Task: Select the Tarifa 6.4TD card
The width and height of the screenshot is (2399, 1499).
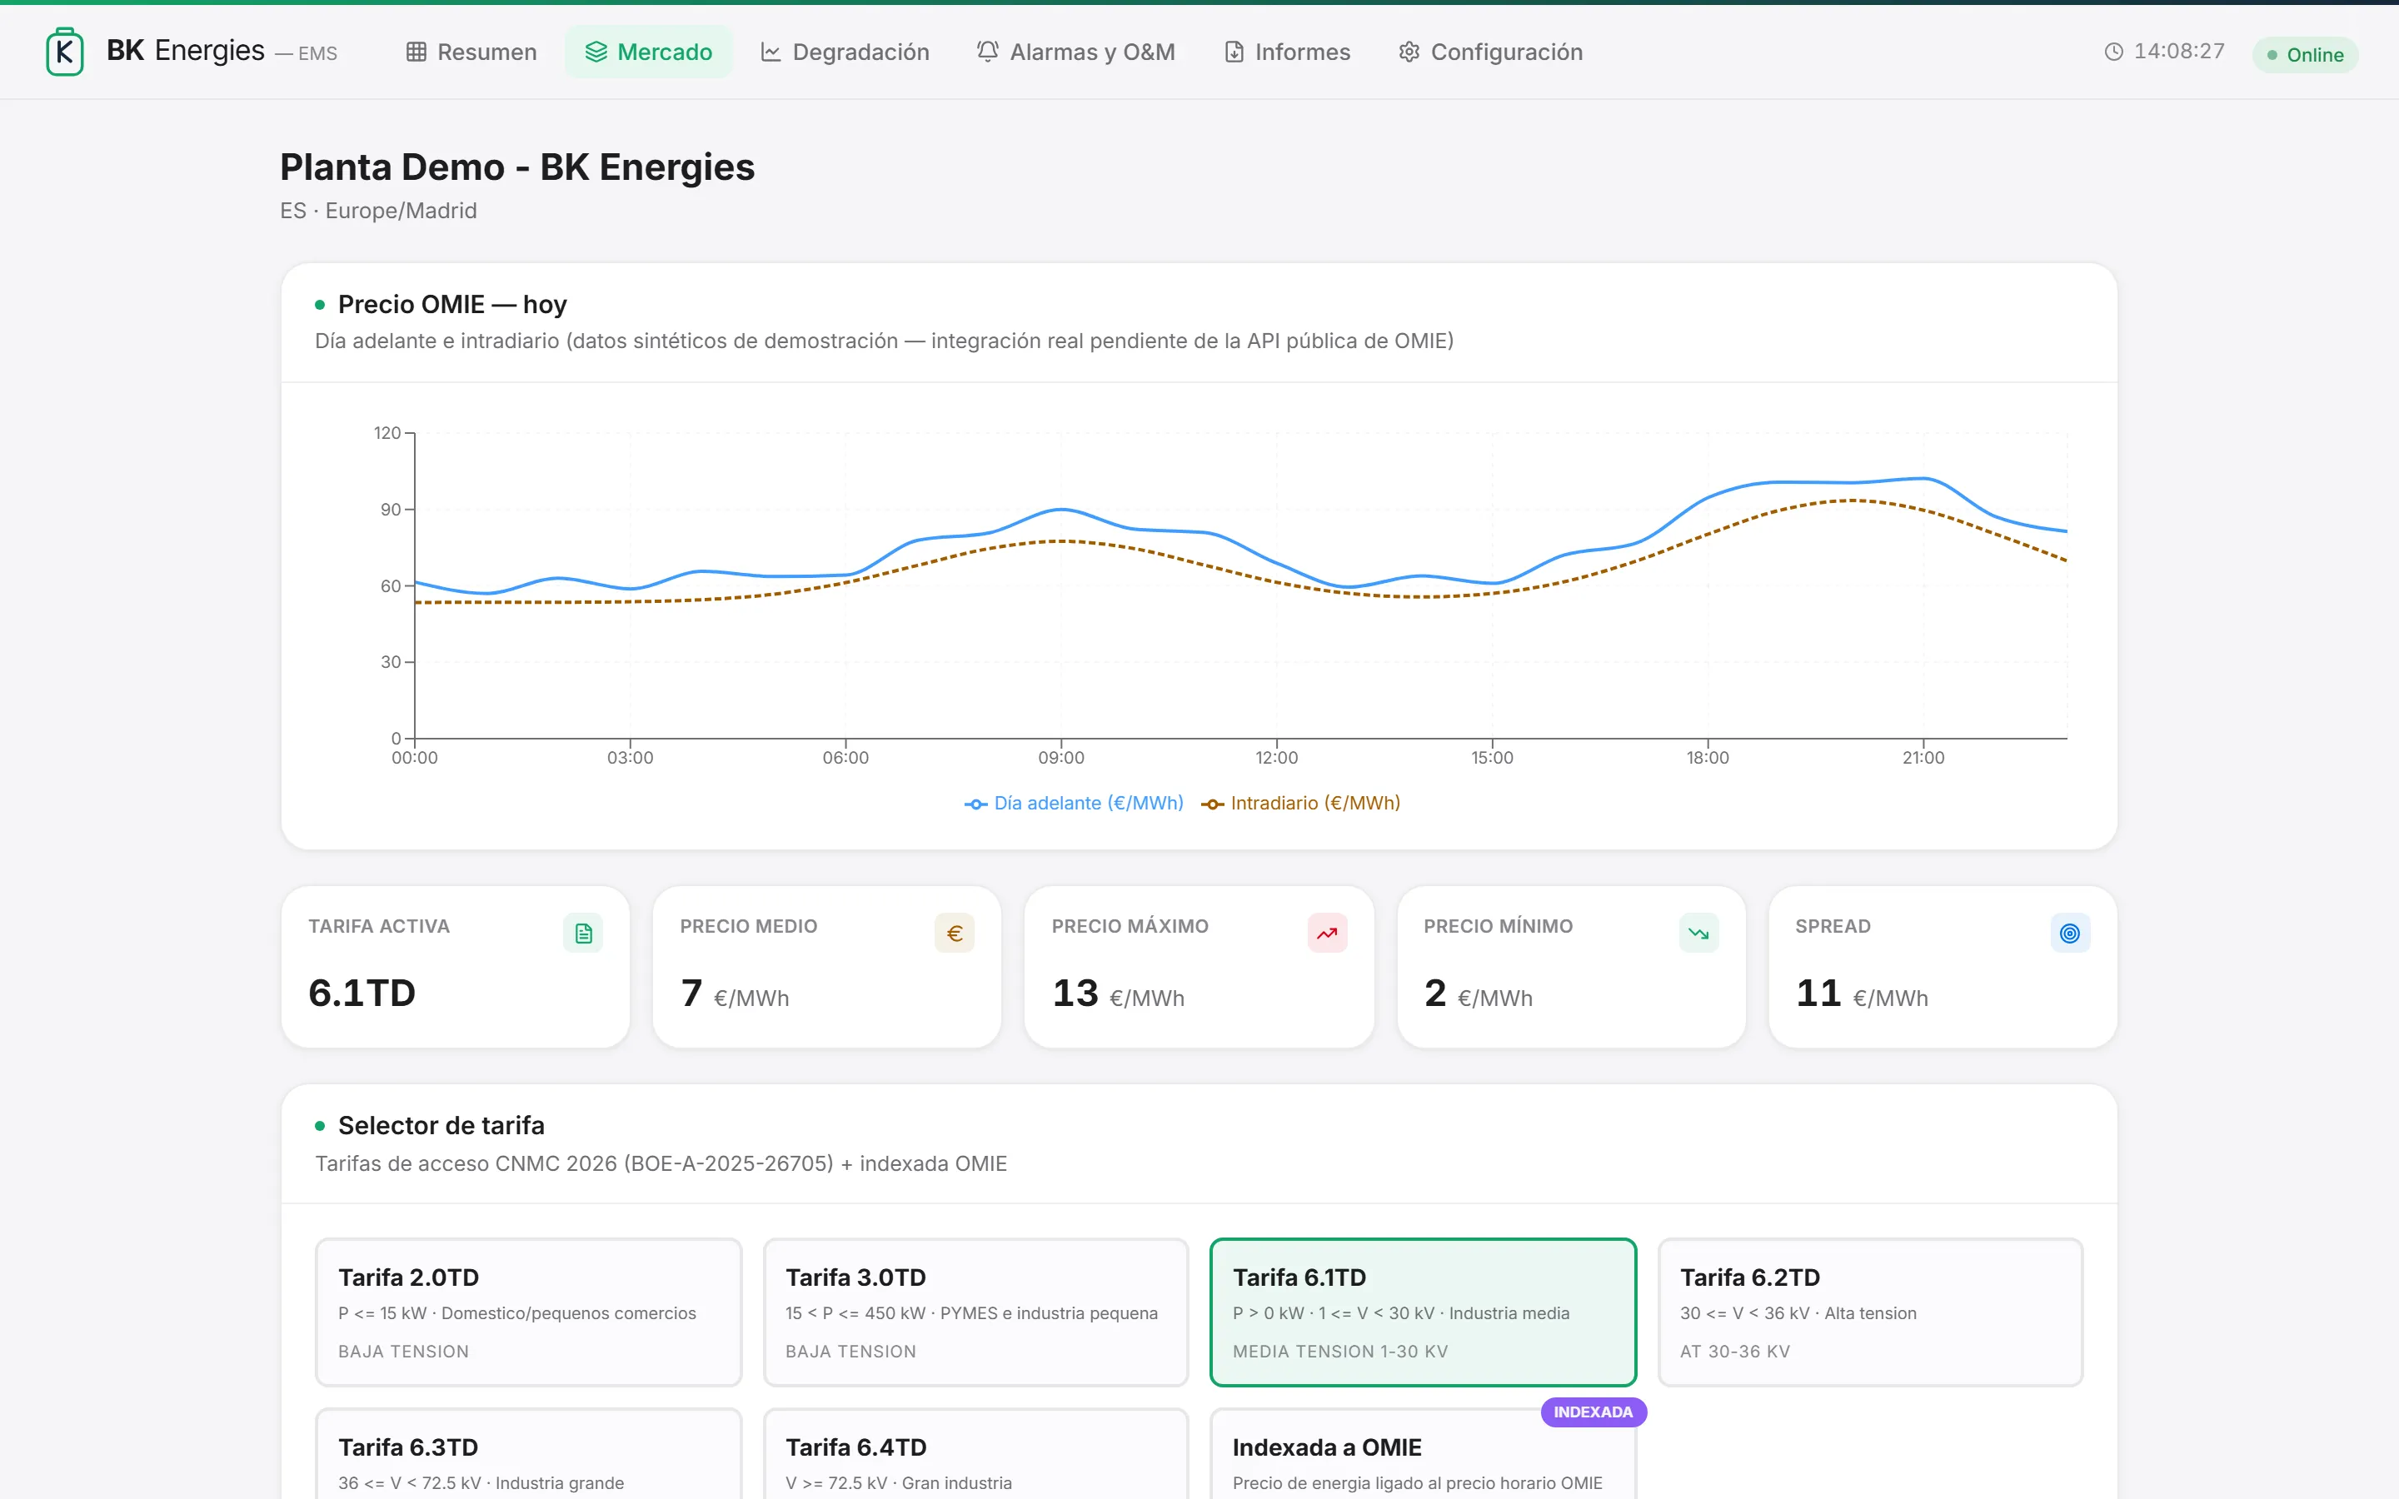Action: 975,1453
